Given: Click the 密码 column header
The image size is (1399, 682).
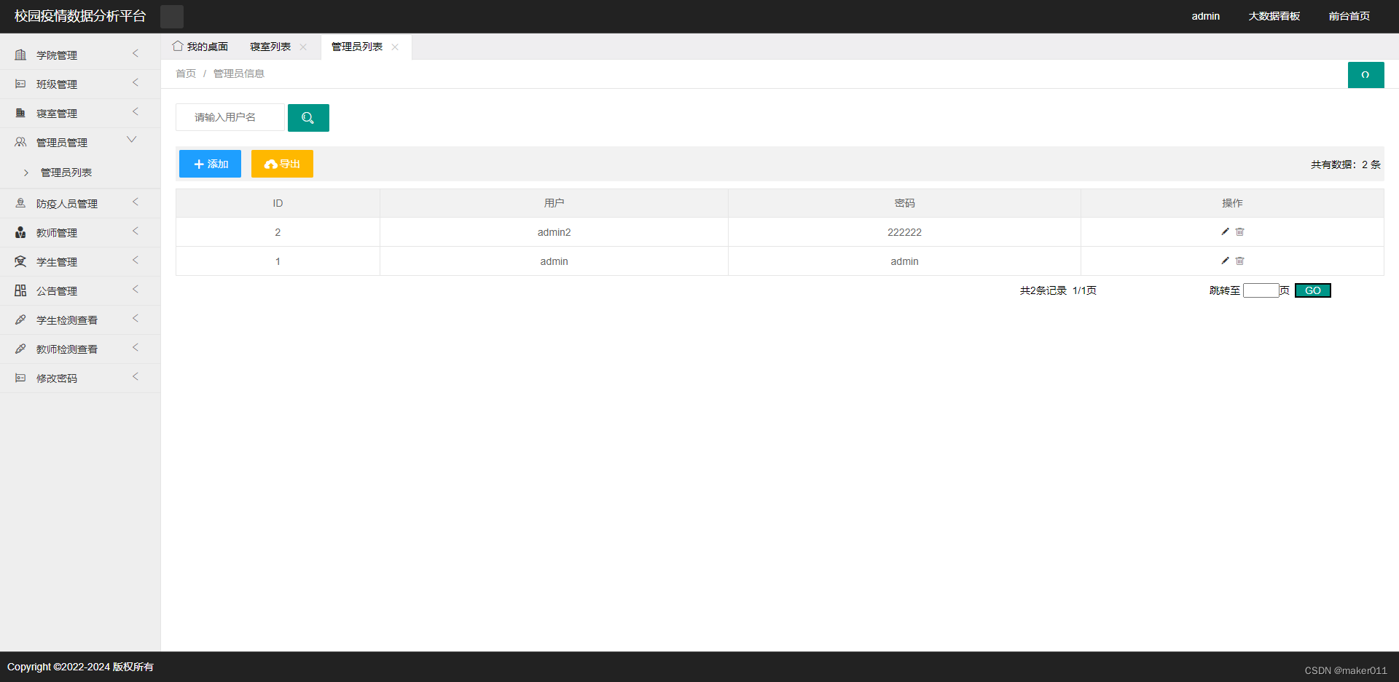Looking at the screenshot, I should point(904,203).
